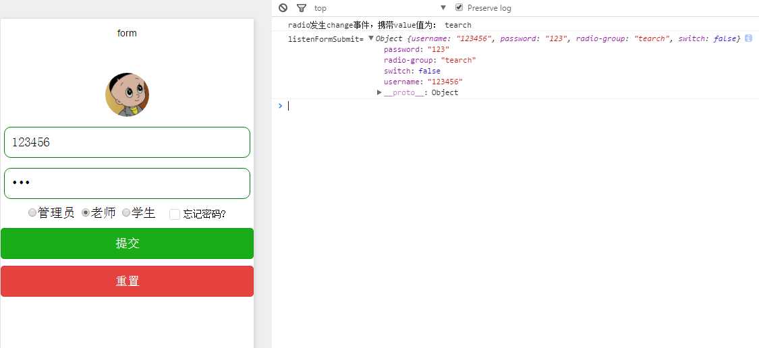Screen dimensions: 759x348
Task: Expand the __proto__ Object entry
Action: [379, 92]
